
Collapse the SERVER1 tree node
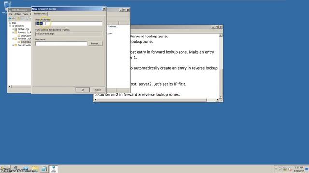click(x=10, y=26)
